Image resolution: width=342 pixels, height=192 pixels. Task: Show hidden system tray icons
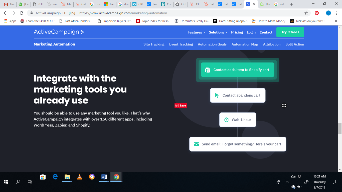[x=287, y=182]
